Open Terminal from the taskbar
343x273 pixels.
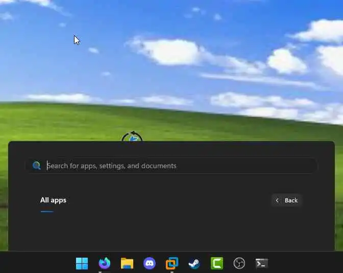[x=262, y=263]
